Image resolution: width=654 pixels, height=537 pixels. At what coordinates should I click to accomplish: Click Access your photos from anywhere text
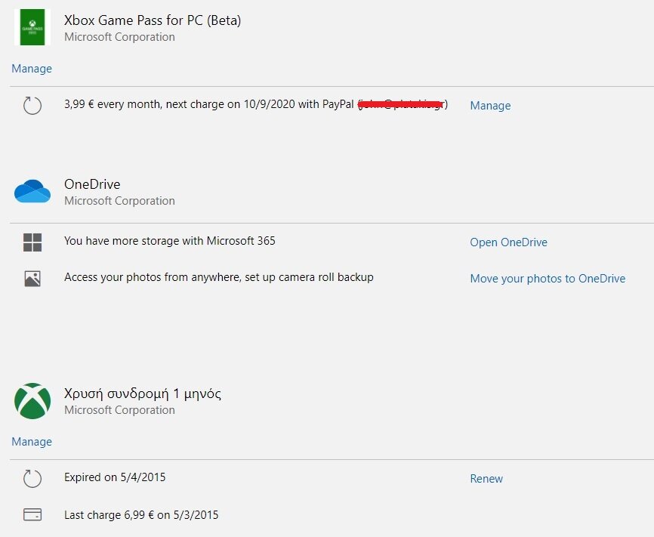[x=219, y=277]
